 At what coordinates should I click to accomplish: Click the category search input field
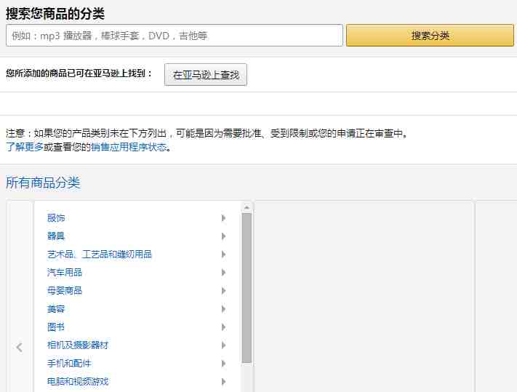click(x=175, y=36)
